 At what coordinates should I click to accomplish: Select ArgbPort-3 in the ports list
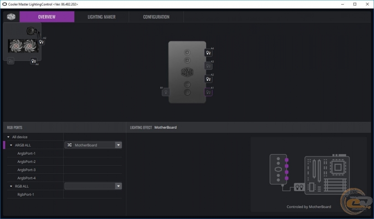coord(26,170)
